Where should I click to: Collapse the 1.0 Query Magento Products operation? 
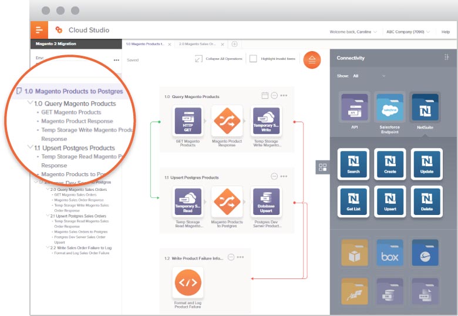274,96
